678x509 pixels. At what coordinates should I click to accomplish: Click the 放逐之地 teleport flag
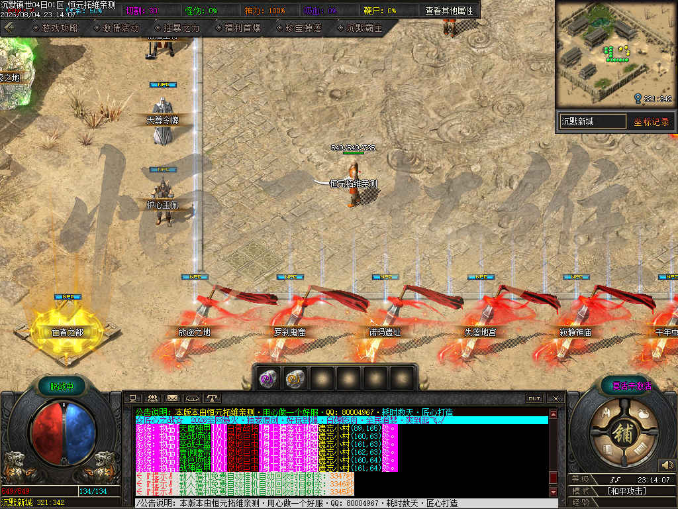pos(195,332)
